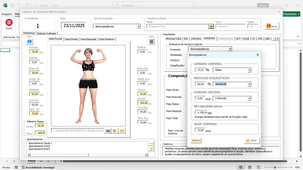
Task: Open the CINTURA results tab
Action: coord(196,39)
